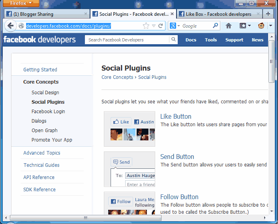
Task: Open the Like Button heading link
Action: click(176, 116)
